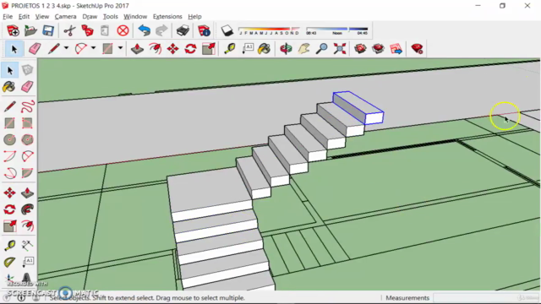Select the arrow tool in top toolbar

coord(14,49)
